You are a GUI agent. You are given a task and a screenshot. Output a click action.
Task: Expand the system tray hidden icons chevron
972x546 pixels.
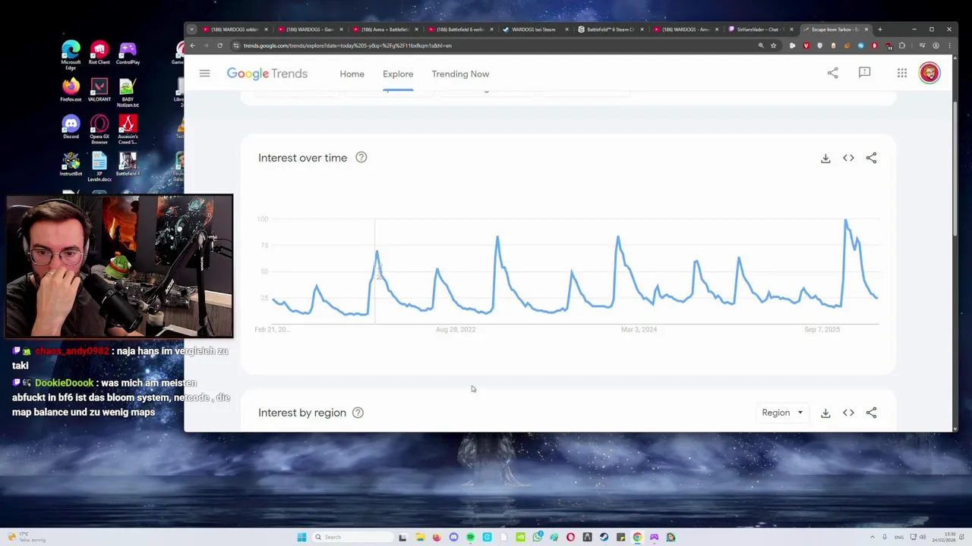pos(872,538)
